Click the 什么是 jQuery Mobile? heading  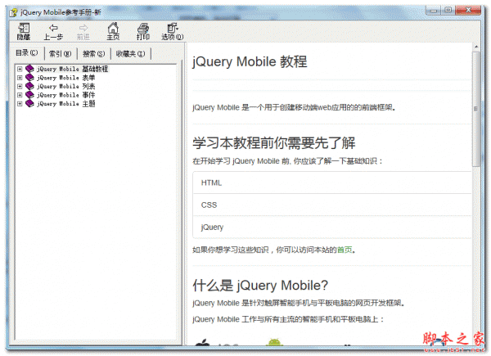[x=260, y=286]
